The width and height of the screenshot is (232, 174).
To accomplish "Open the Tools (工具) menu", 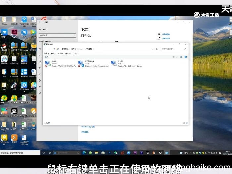I will 75,53.
